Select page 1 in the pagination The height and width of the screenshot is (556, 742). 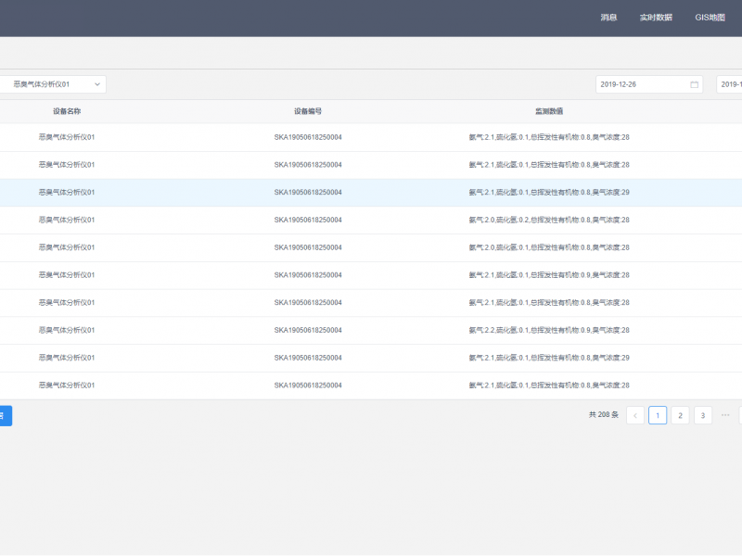click(658, 415)
